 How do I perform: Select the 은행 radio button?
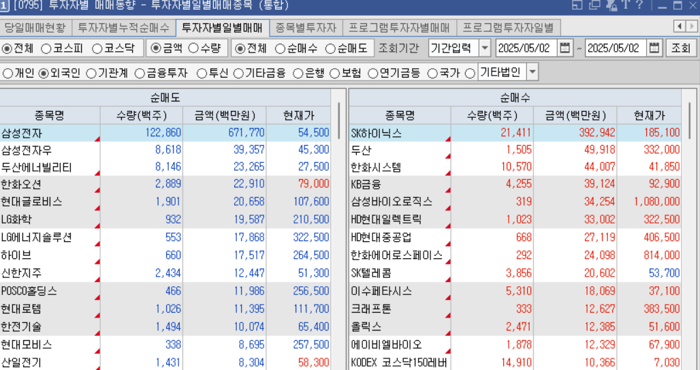298,74
